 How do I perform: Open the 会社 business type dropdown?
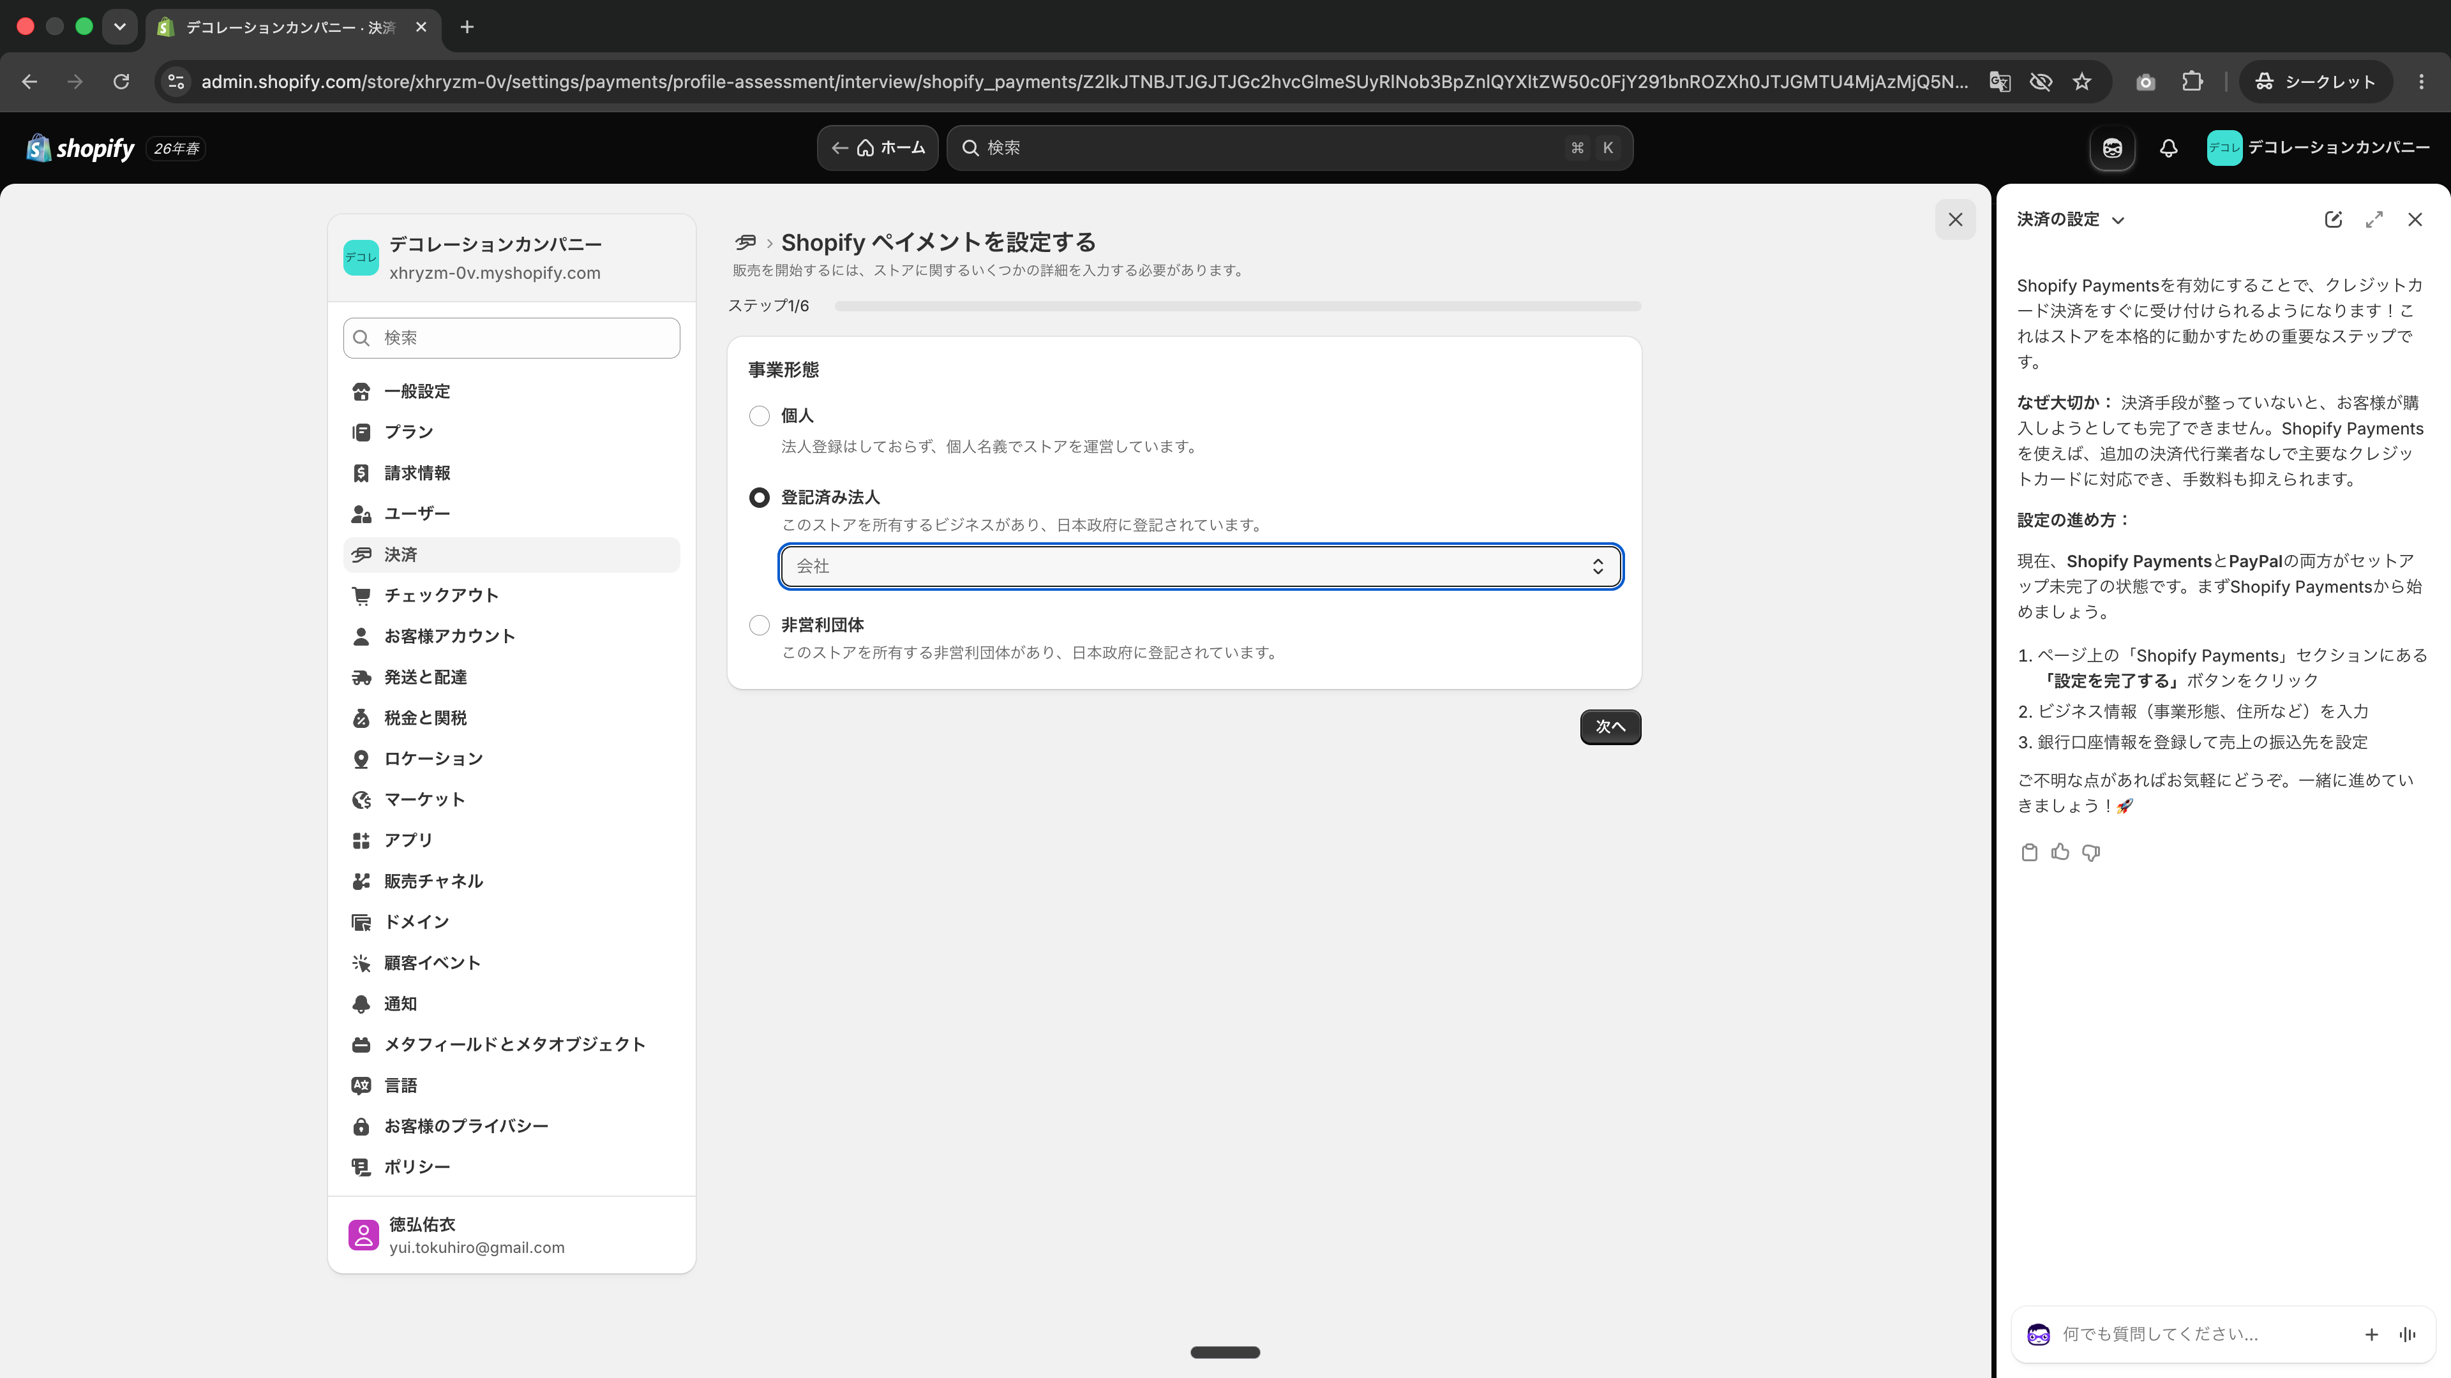(x=1201, y=567)
